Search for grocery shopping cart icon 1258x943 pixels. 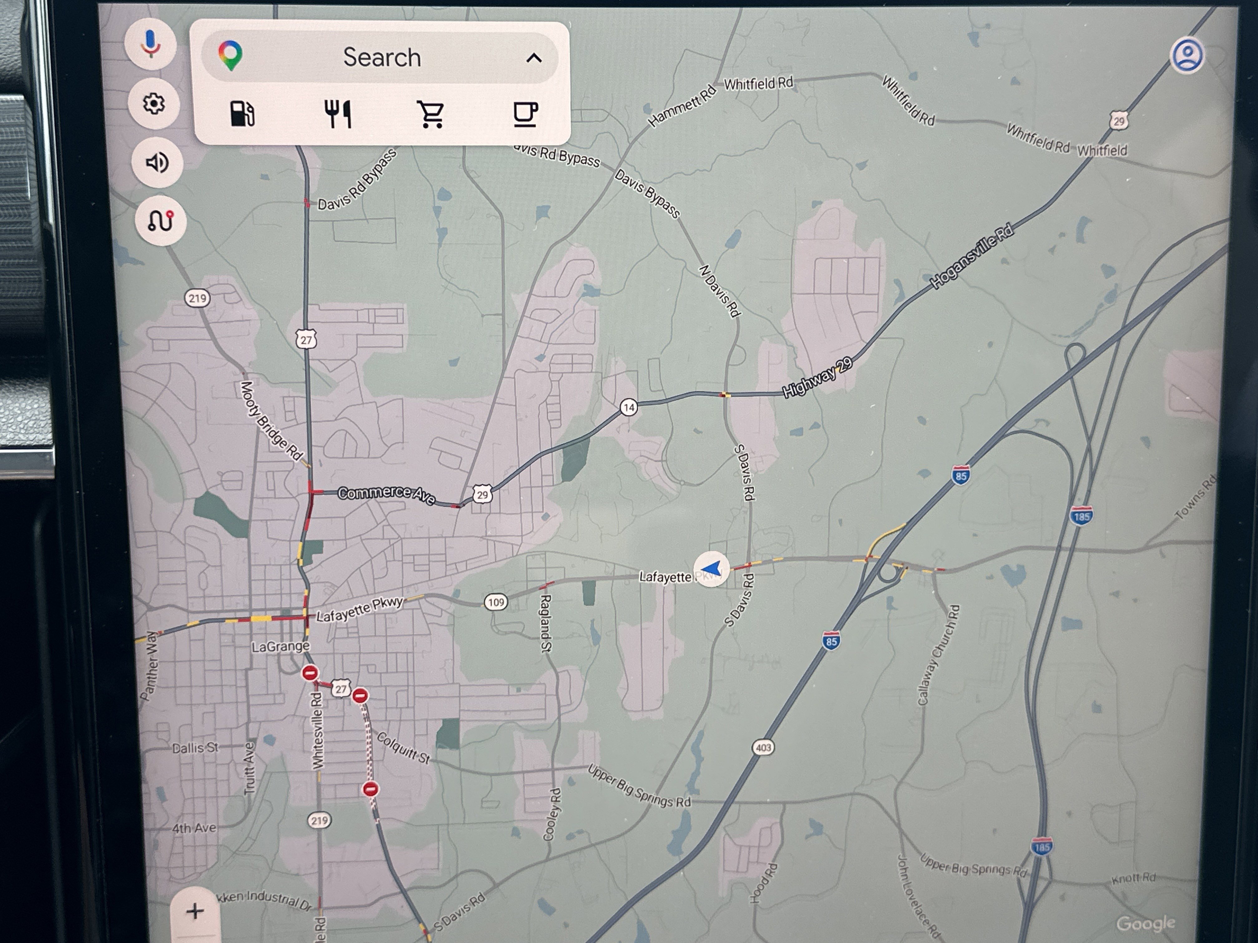pos(431,114)
